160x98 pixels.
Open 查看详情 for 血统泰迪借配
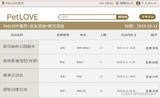coord(152,62)
